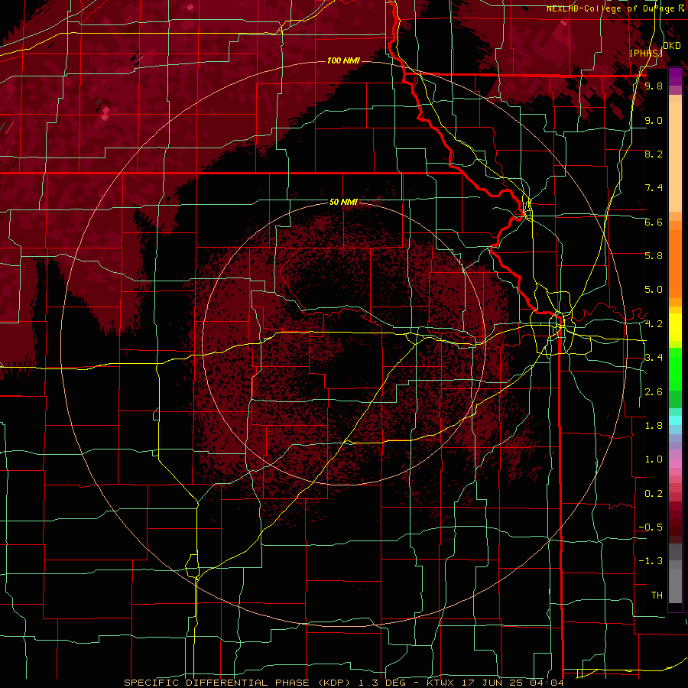Click the 2.6 value on color scale

pyautogui.click(x=654, y=392)
